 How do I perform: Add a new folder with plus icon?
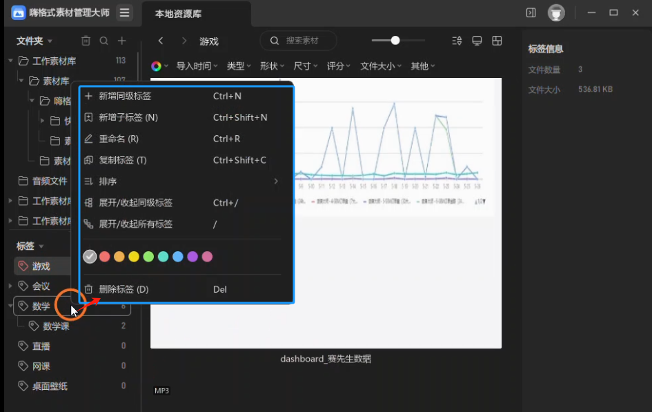pyautogui.click(x=122, y=41)
